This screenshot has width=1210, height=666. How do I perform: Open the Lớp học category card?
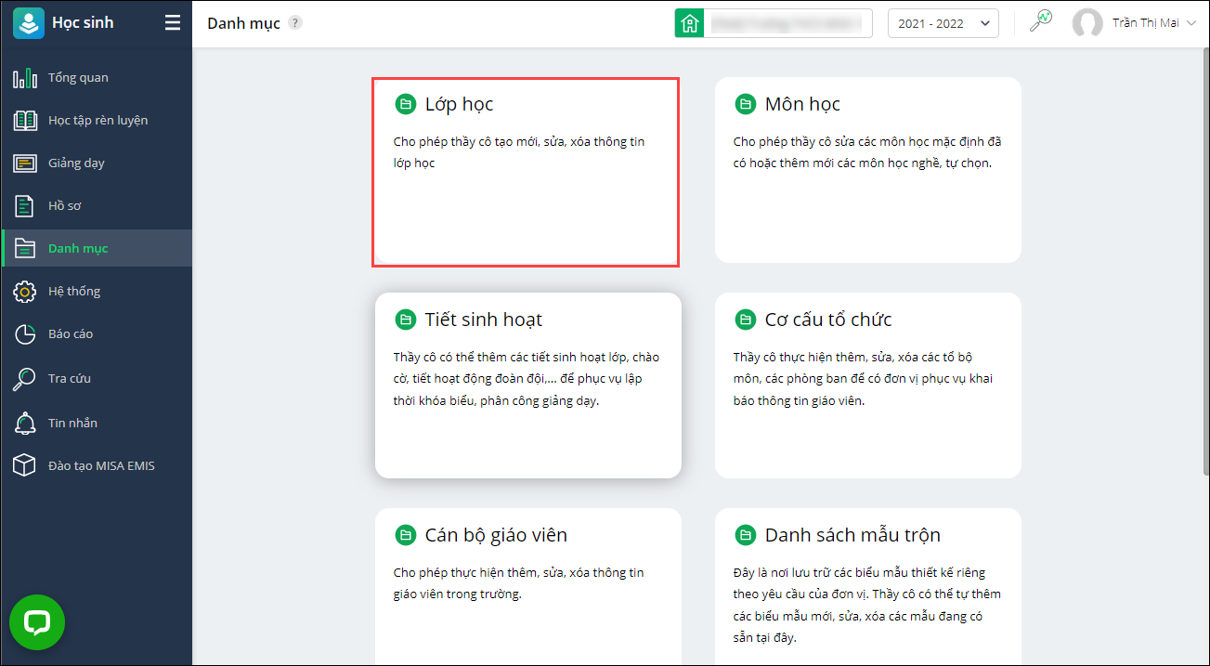[526, 172]
